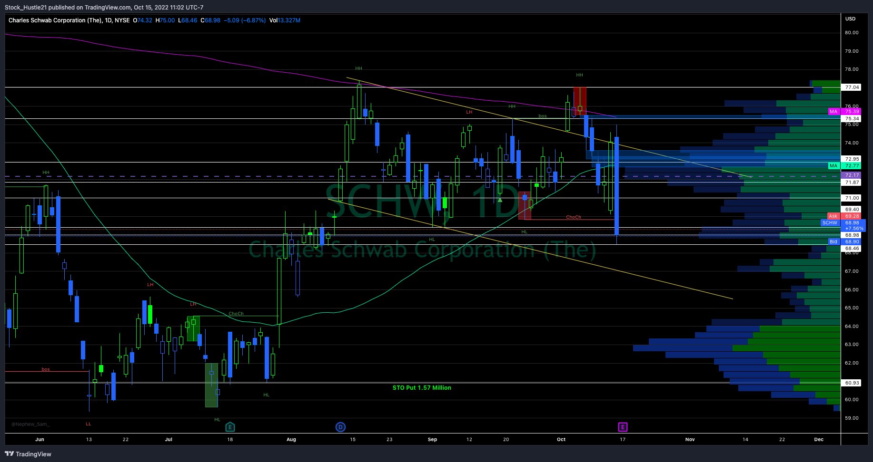Click the Nov label on the time axis

point(690,440)
